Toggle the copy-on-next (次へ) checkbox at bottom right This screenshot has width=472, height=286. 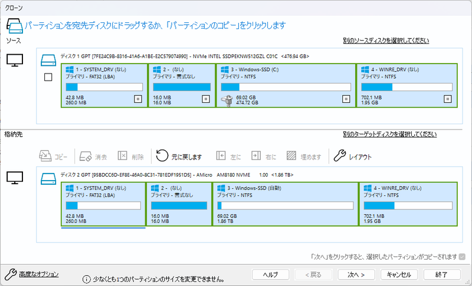[462, 257]
